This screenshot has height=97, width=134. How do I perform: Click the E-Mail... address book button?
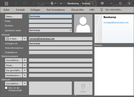[x=14, y=39]
